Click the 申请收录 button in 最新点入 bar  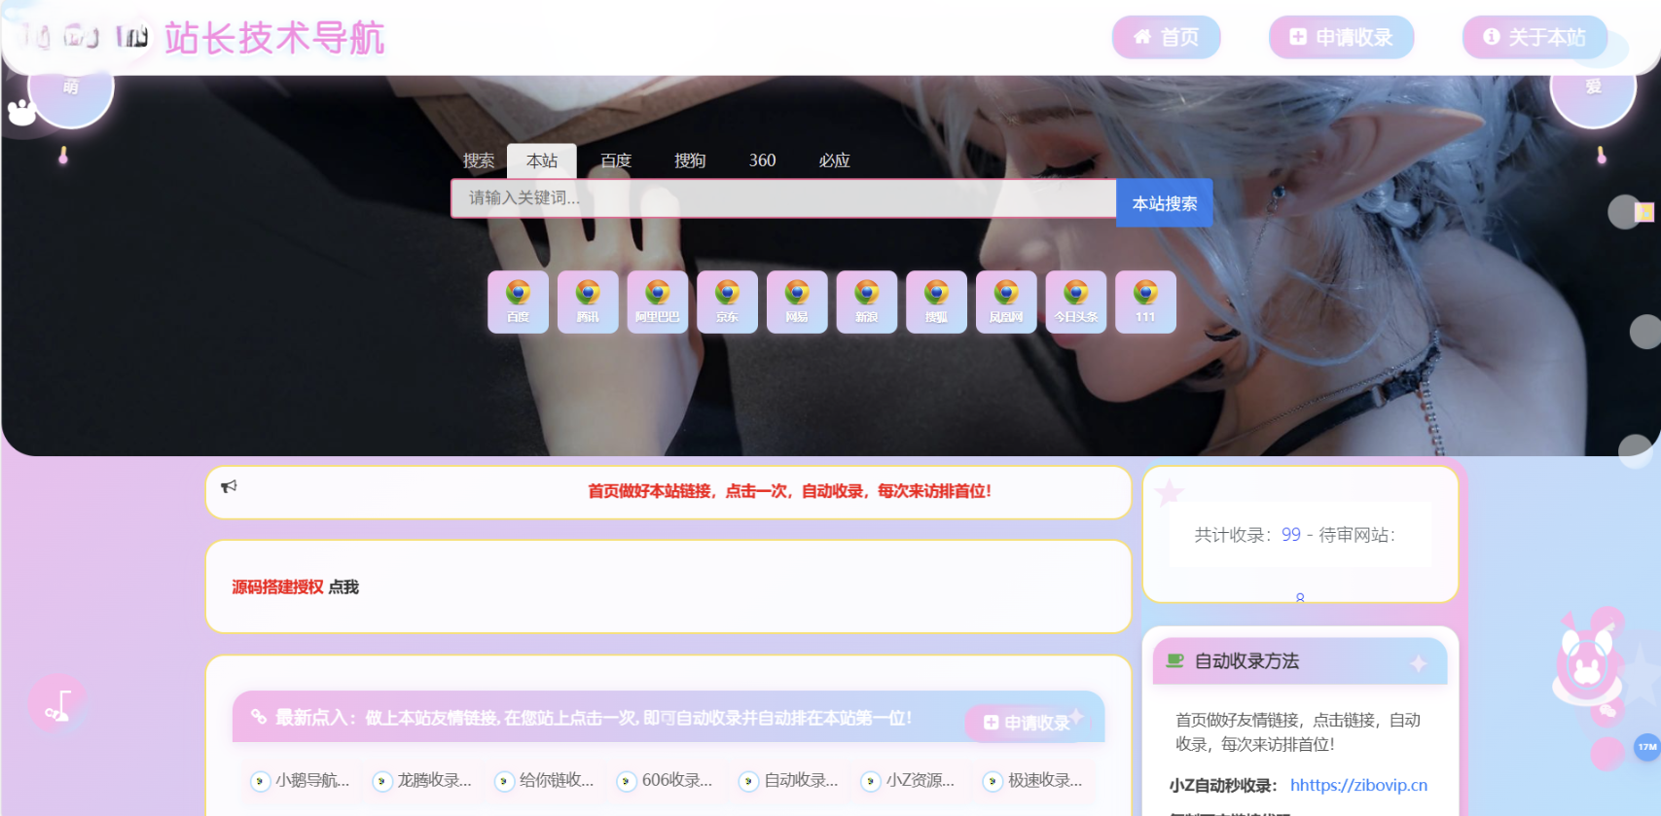coord(1028,723)
